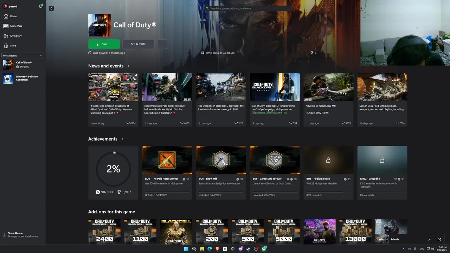Open the 5000 COD Points add-on

(x=284, y=232)
